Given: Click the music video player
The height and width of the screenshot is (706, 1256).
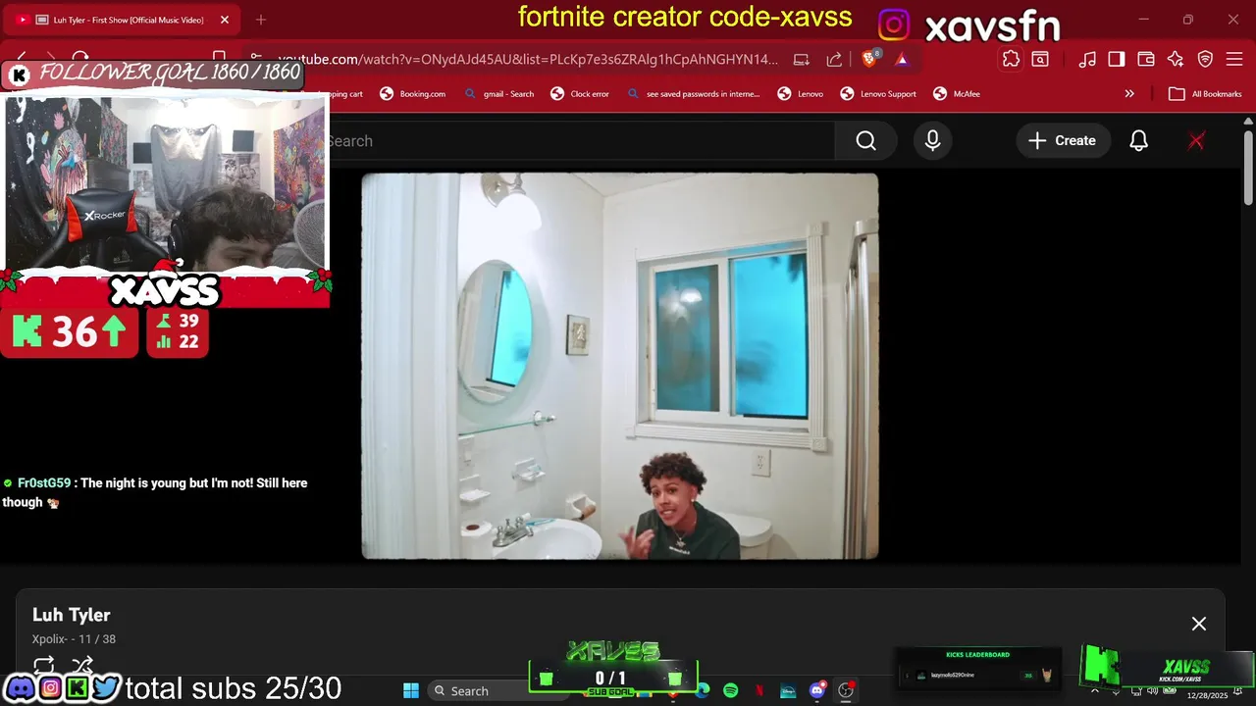Looking at the screenshot, I should (620, 367).
